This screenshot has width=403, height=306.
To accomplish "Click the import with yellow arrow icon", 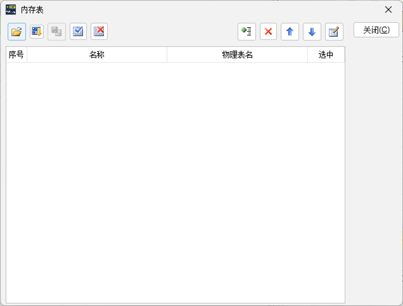I will (37, 32).
